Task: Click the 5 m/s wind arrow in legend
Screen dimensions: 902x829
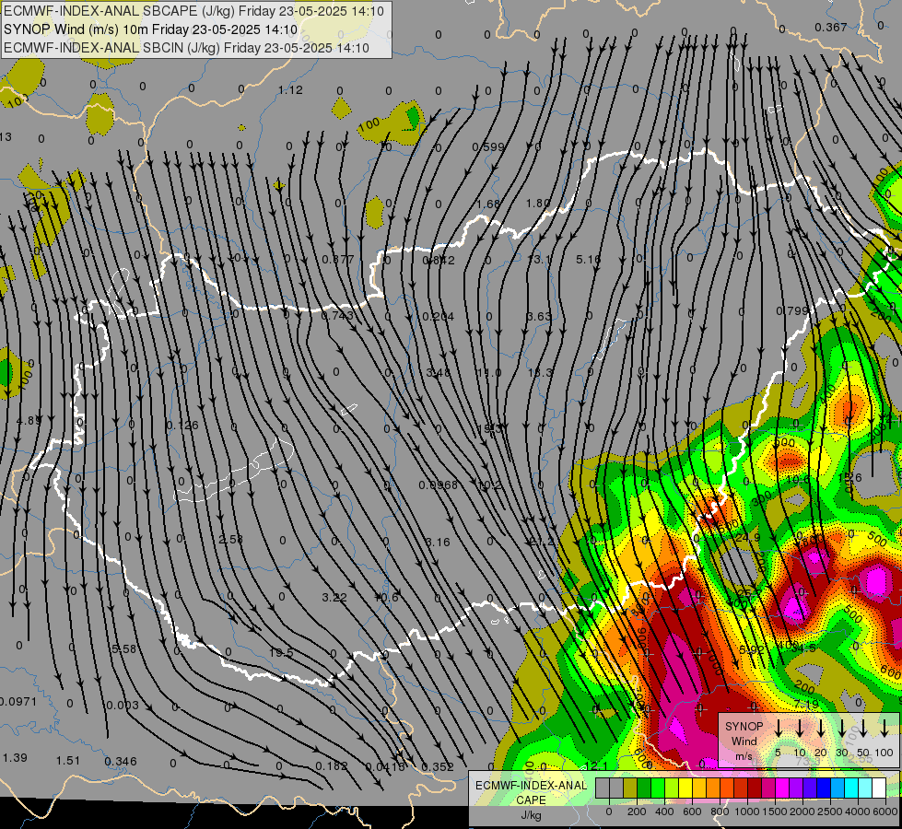Action: (x=778, y=729)
